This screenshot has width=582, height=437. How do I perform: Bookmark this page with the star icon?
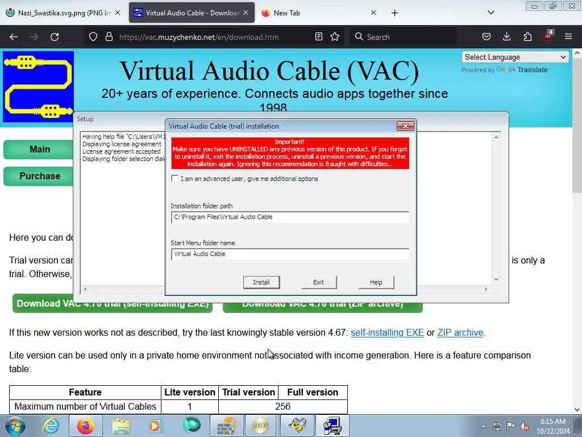coord(335,37)
